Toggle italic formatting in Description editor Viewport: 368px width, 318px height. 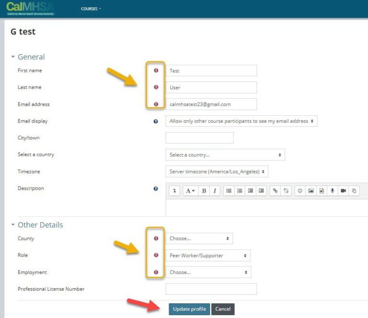(x=215, y=191)
